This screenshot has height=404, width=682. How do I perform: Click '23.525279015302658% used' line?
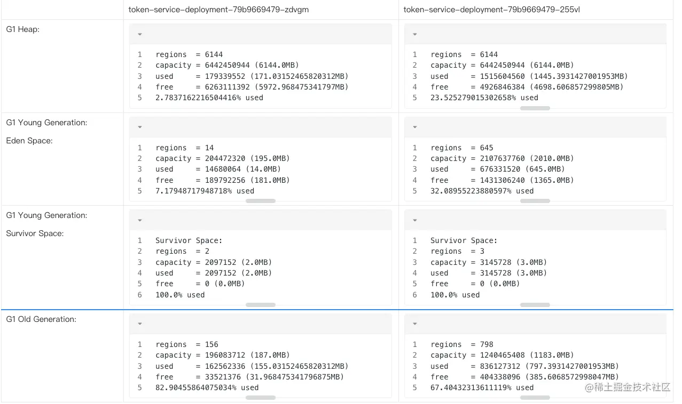(x=484, y=98)
